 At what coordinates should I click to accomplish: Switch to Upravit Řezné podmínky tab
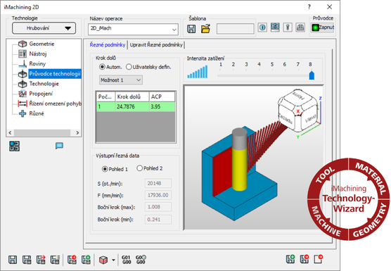pos(156,45)
